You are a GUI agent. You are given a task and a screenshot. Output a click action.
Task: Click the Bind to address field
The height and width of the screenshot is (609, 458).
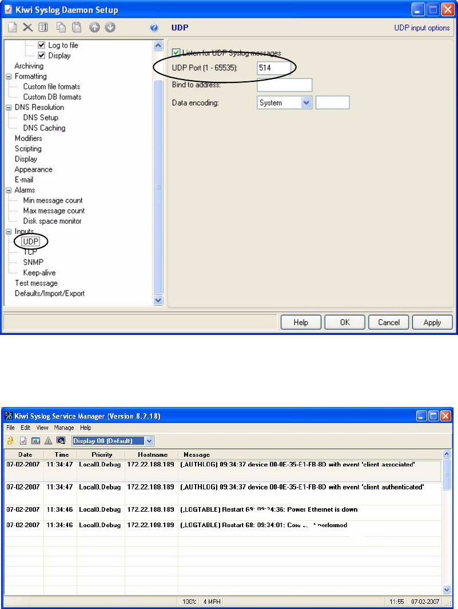[x=285, y=85]
